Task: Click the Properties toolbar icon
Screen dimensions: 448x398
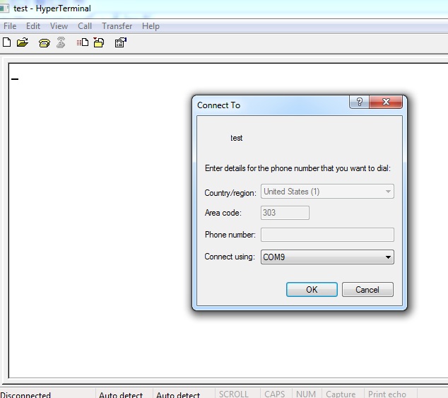Action: click(121, 42)
